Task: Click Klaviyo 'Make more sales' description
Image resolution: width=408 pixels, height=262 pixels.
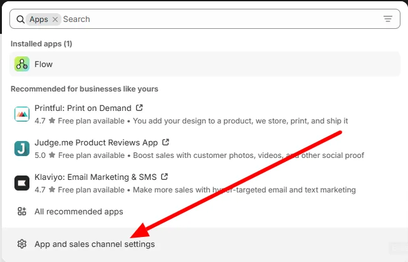Action: (x=244, y=190)
